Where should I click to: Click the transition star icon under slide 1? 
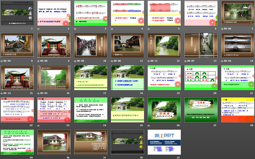2,29
